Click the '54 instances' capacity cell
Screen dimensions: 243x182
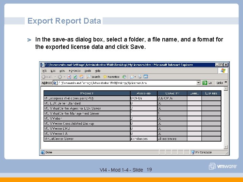point(172,139)
